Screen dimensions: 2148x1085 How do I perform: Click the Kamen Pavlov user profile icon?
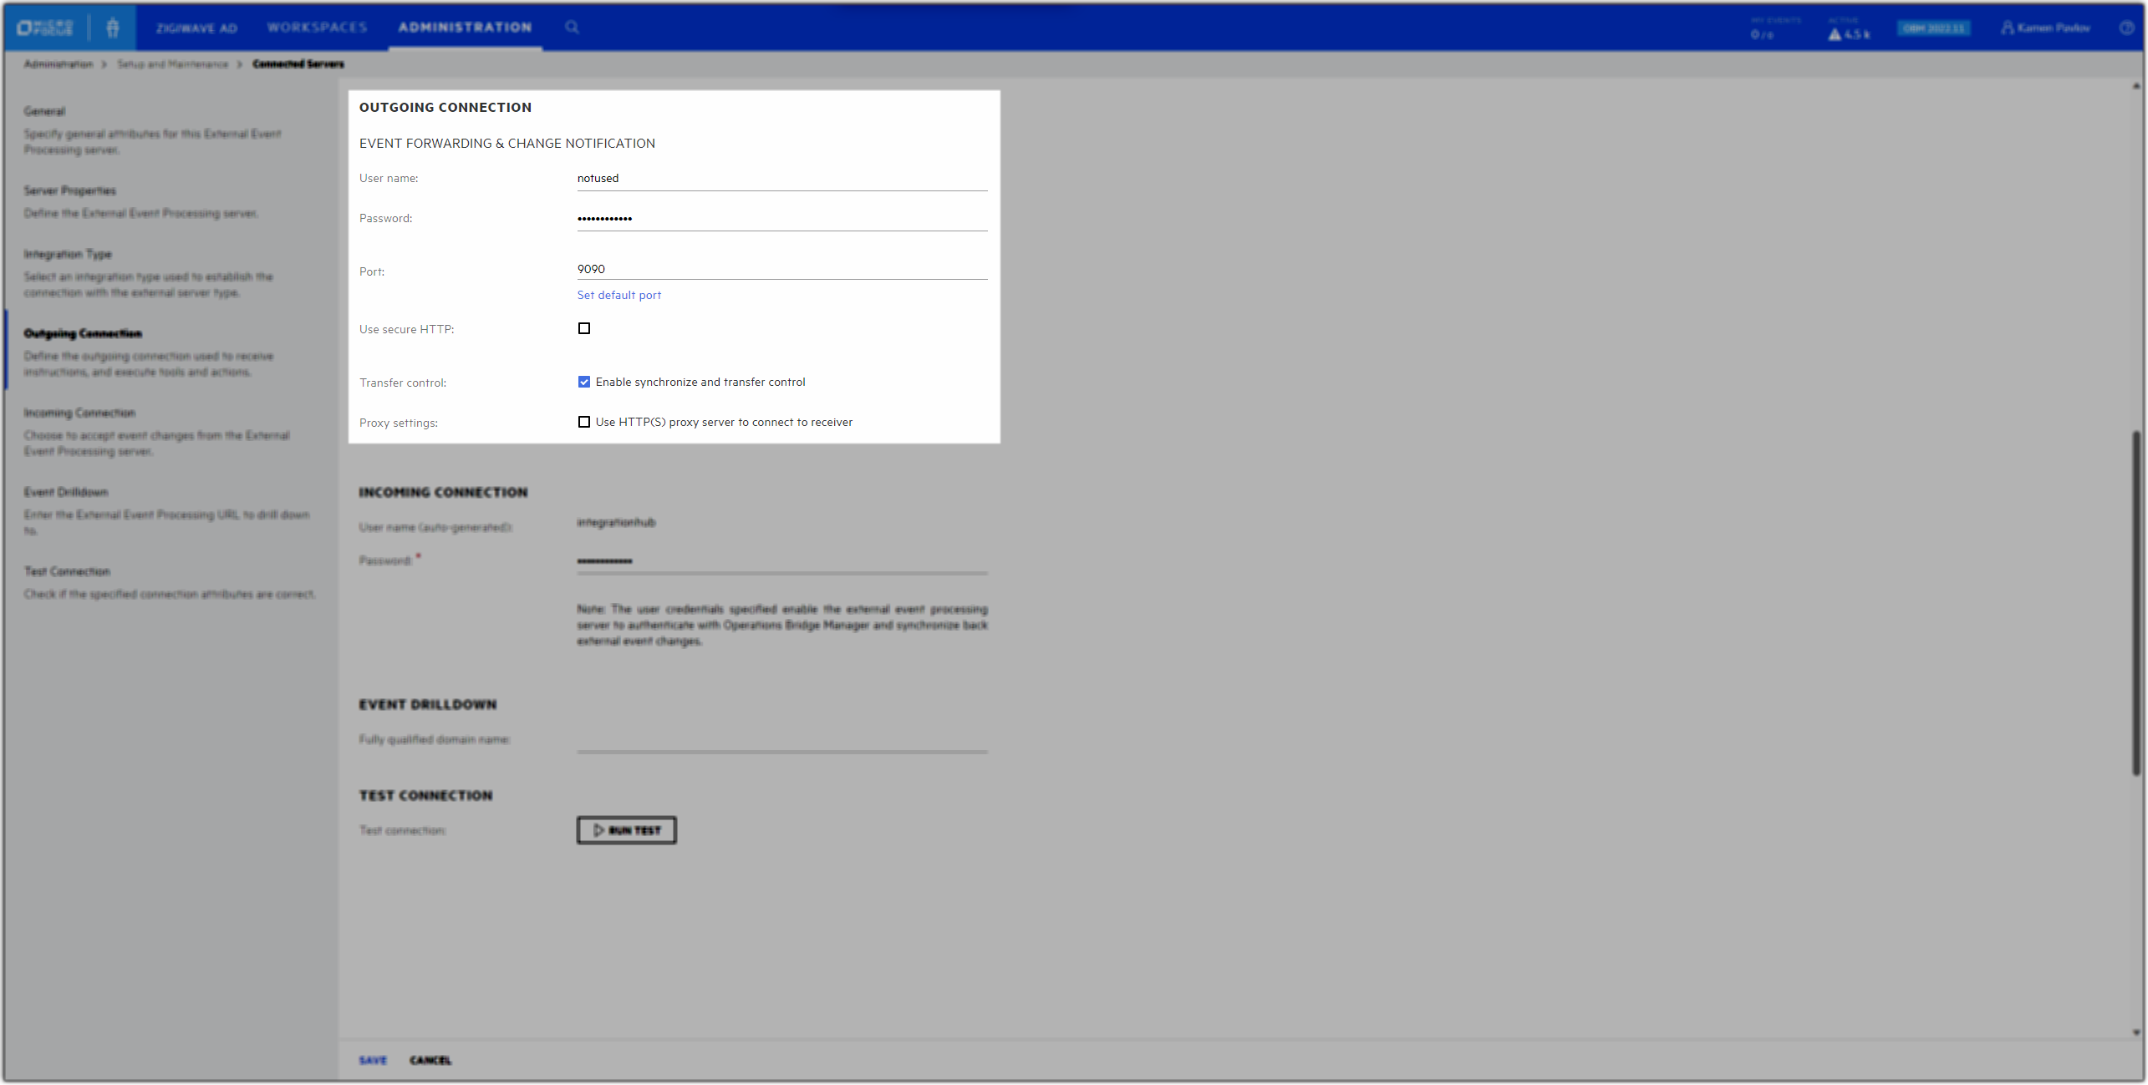(x=2008, y=28)
